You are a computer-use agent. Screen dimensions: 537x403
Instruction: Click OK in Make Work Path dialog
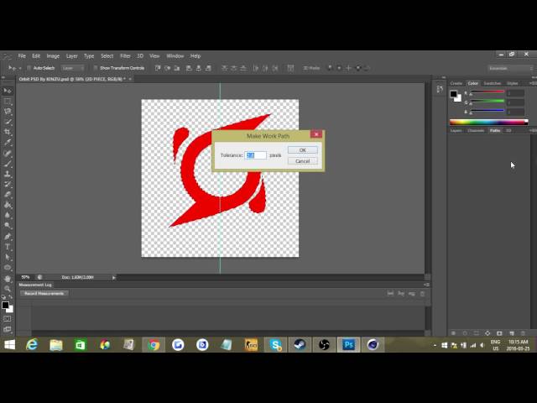point(302,150)
